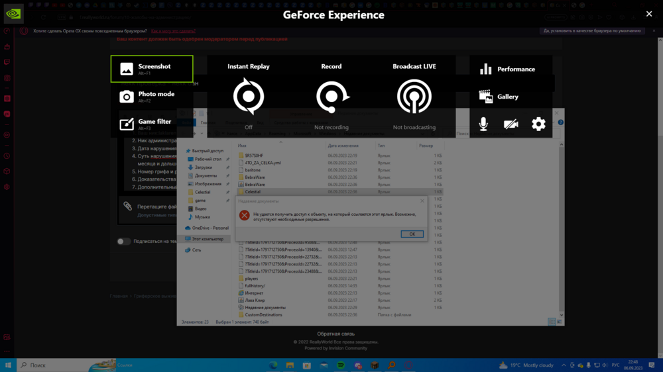Select the Интернет shortcut row
This screenshot has height=372, width=663.
click(x=340, y=293)
